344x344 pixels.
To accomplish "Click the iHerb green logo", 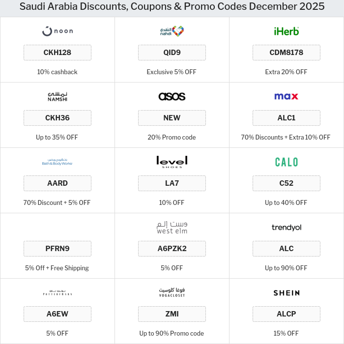I will tap(286, 31).
